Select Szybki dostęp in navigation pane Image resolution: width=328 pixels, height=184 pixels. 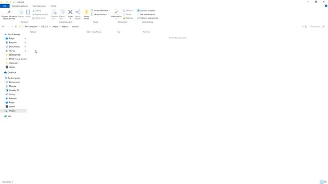(x=14, y=34)
